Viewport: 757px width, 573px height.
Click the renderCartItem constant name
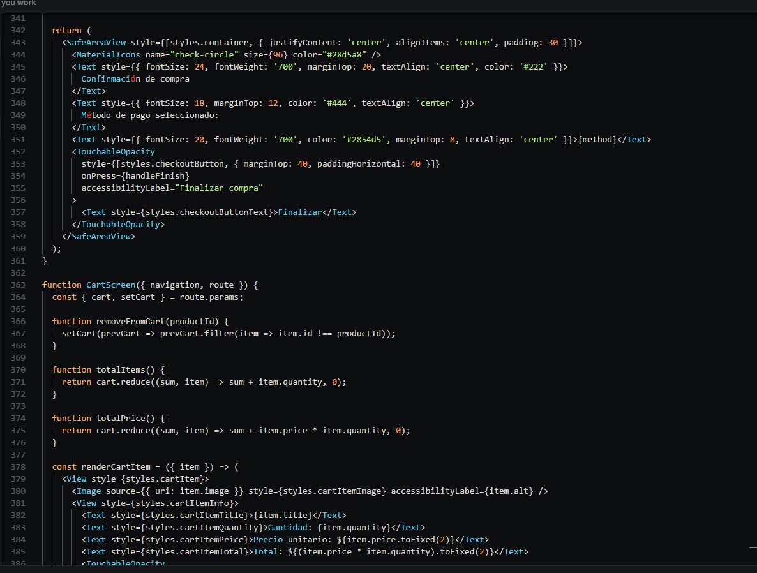coord(116,467)
